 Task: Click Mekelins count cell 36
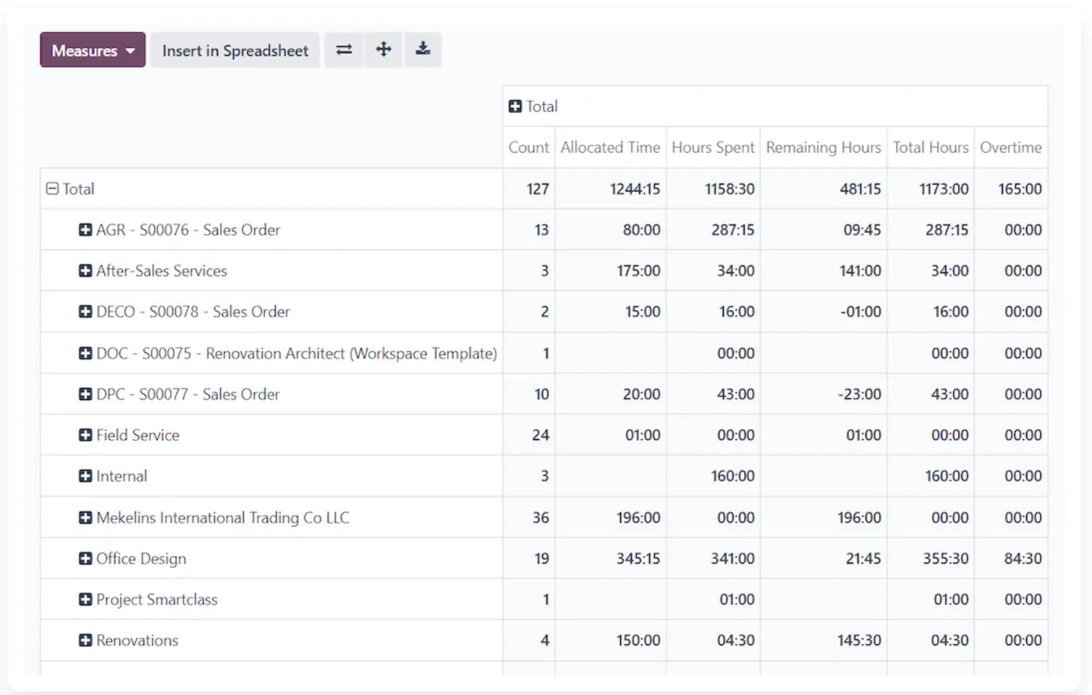(x=529, y=518)
